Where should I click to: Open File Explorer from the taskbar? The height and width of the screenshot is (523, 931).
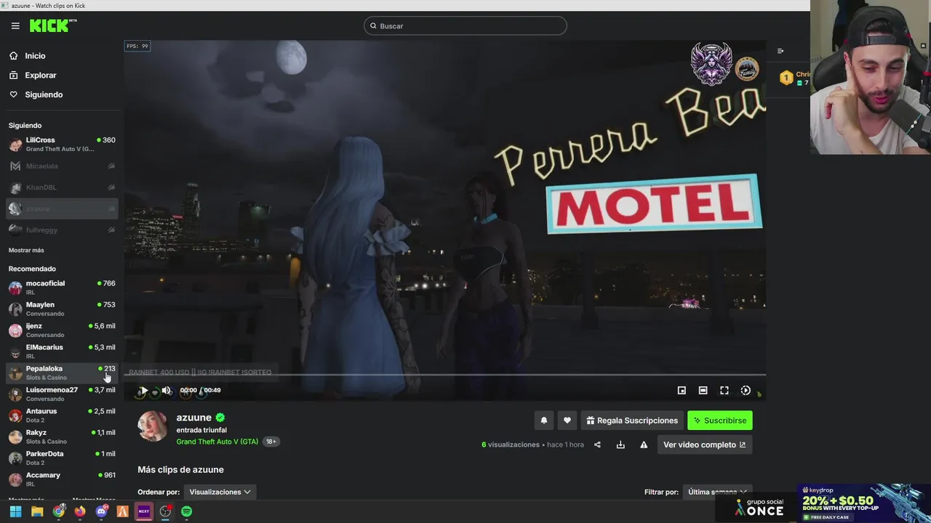pyautogui.click(x=37, y=511)
